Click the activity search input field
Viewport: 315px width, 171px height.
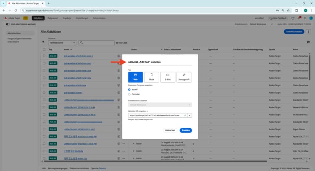(x=97, y=43)
